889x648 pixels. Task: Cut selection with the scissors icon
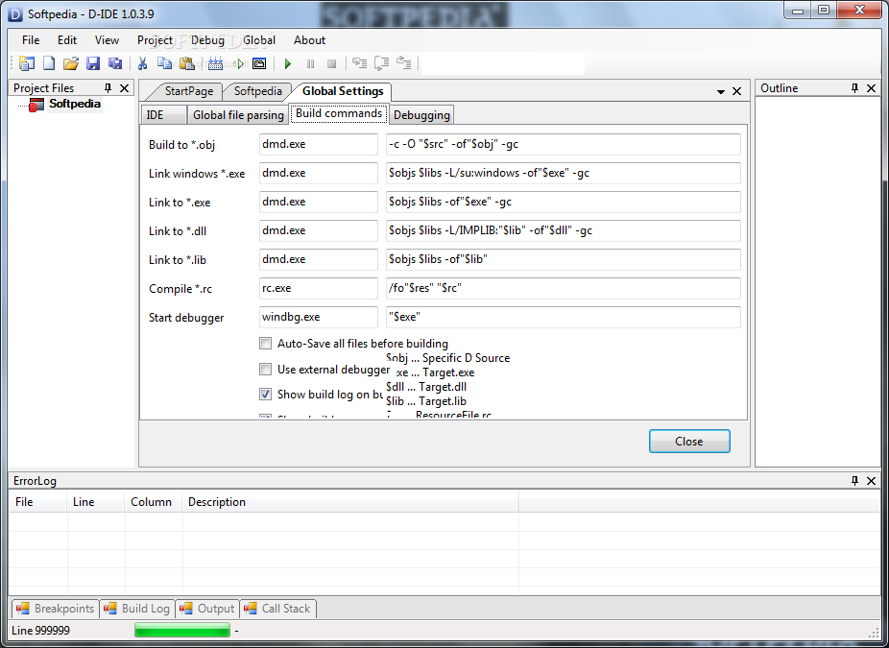(x=142, y=63)
